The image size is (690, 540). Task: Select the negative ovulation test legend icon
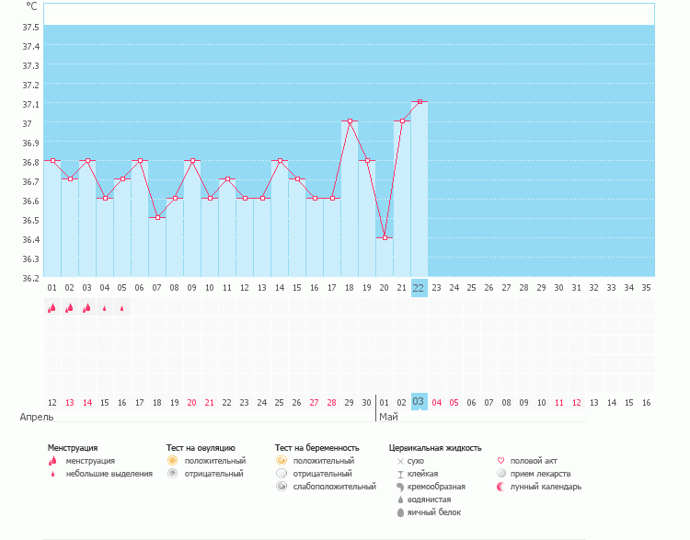tap(172, 473)
